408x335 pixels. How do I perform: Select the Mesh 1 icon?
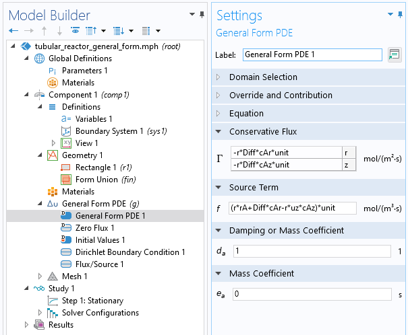pyautogui.click(x=53, y=276)
